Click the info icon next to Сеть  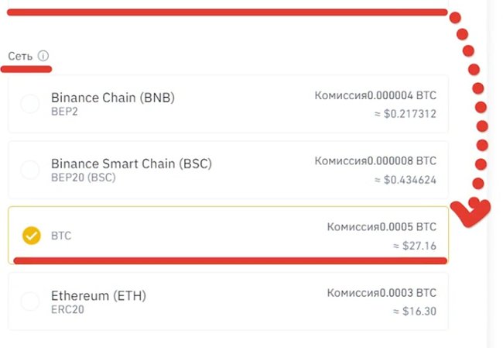[43, 56]
